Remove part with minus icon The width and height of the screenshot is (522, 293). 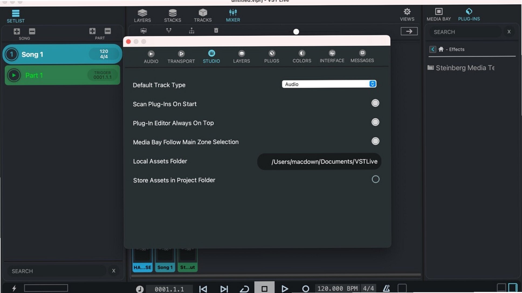click(108, 31)
